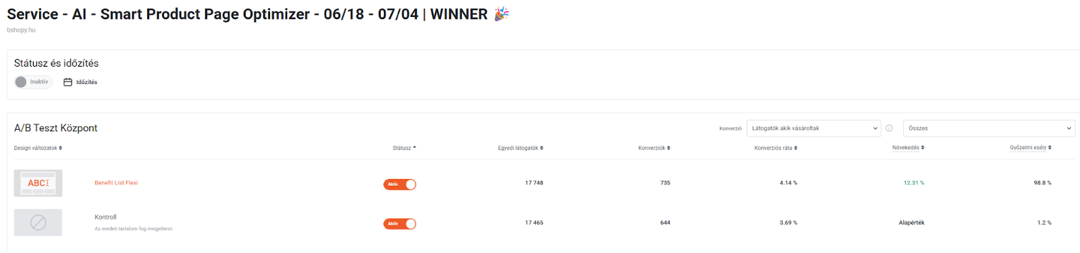The width and height of the screenshot is (1080, 253).
Task: Open the Benefit List Flexi variant link
Action: 116,183
